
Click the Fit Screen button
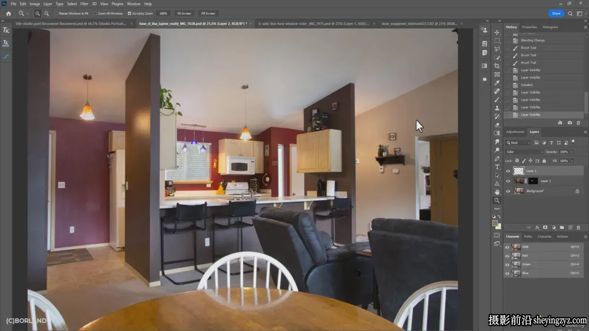[184, 13]
